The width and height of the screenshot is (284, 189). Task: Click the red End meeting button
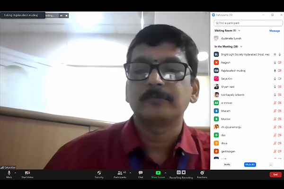[275, 174]
